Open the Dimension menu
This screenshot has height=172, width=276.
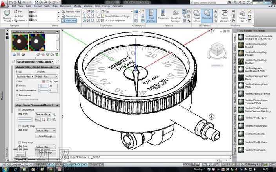coord(65,6)
